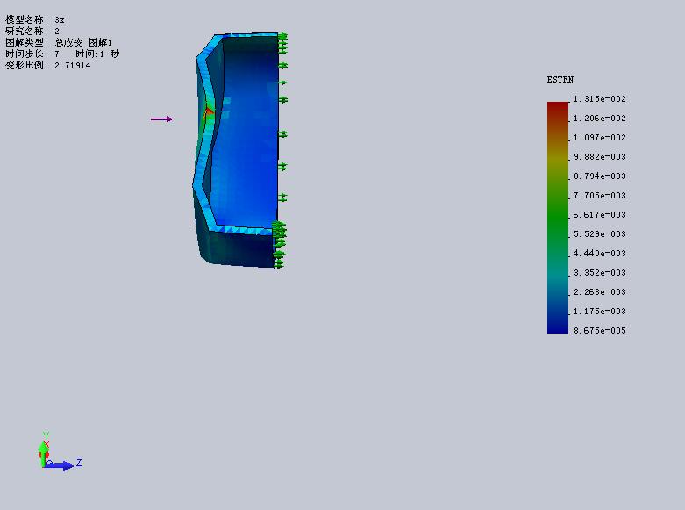Click the ESTRN strain color legend bar

coord(558,218)
